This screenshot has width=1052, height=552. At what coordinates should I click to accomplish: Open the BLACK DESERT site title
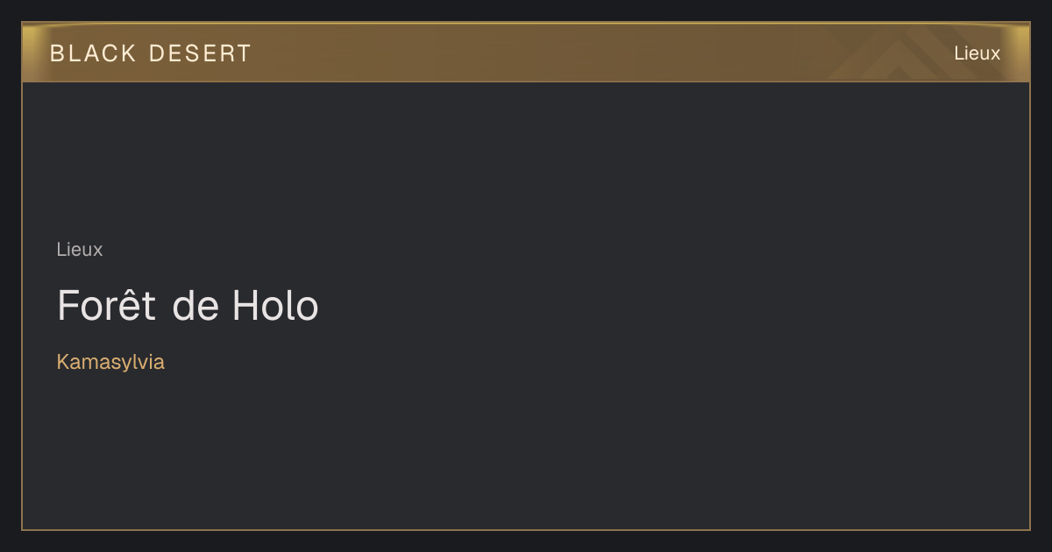(x=151, y=53)
